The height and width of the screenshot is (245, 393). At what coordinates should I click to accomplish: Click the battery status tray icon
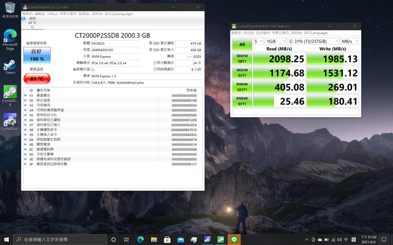pos(326,240)
